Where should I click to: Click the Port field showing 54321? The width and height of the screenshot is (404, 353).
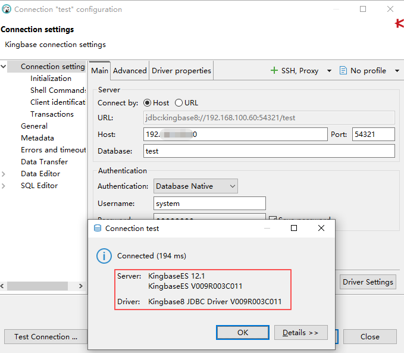(x=373, y=135)
